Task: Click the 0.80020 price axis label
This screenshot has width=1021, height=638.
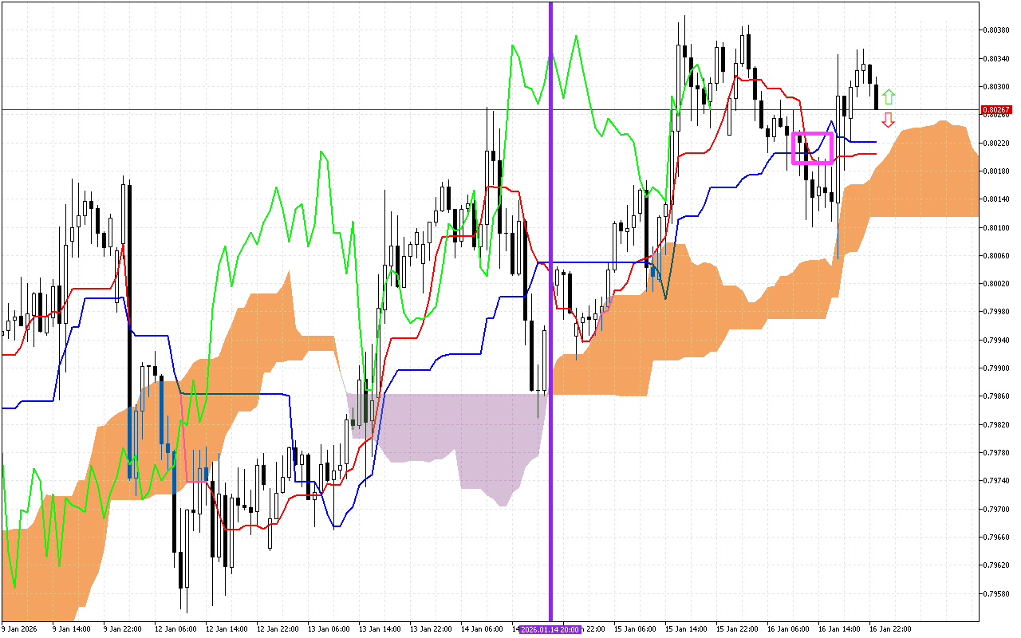Action: pyautogui.click(x=997, y=284)
